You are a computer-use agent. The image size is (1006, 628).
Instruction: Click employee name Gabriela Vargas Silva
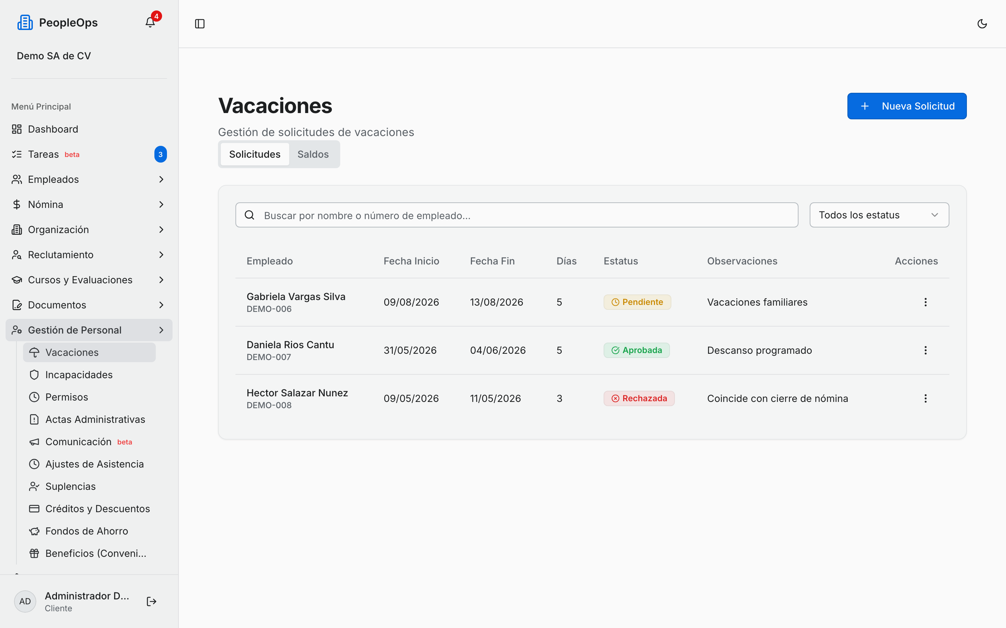coord(296,297)
